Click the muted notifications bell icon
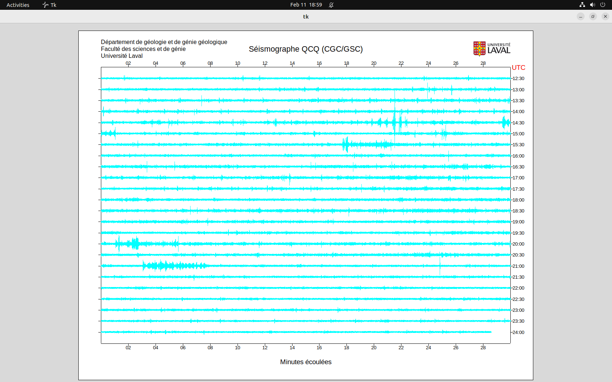This screenshot has width=612, height=382. click(331, 5)
